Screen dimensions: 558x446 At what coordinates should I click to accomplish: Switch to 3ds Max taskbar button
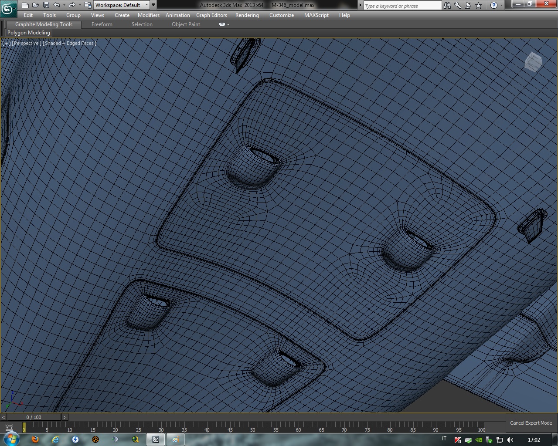click(x=156, y=439)
